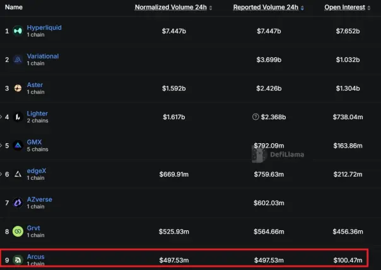This screenshot has height=270, width=381.
Task: Select Hyperliquid open interest $7.652b
Action: click(348, 31)
